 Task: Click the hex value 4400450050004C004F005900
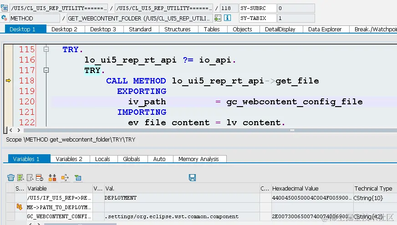pyautogui.click(x=312, y=198)
